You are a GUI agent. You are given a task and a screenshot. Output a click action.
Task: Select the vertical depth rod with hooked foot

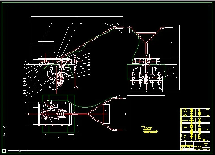click(76, 72)
